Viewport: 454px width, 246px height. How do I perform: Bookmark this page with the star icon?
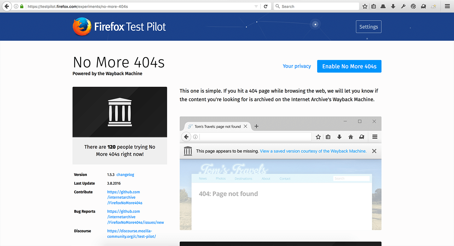(365, 6)
